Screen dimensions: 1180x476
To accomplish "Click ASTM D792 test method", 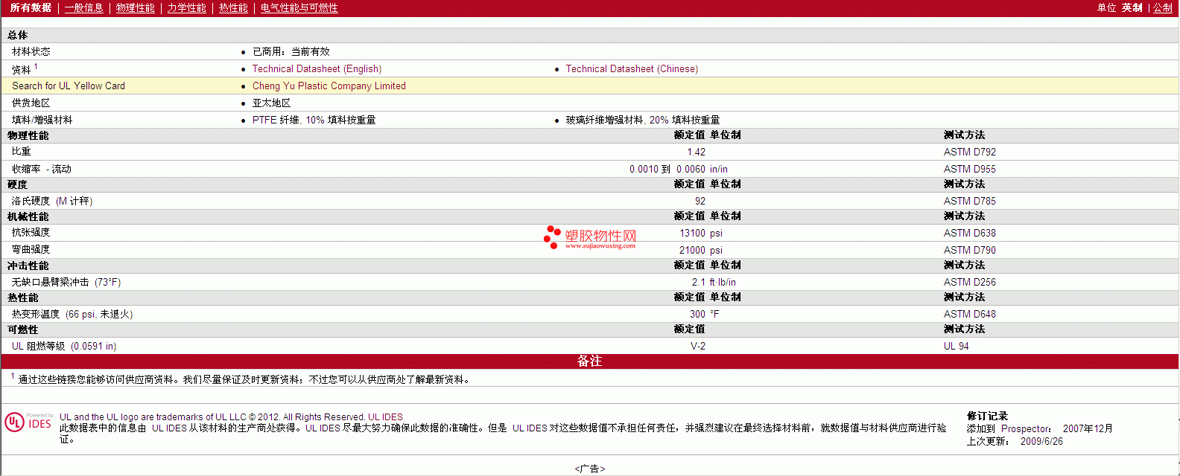I will pyautogui.click(x=969, y=152).
